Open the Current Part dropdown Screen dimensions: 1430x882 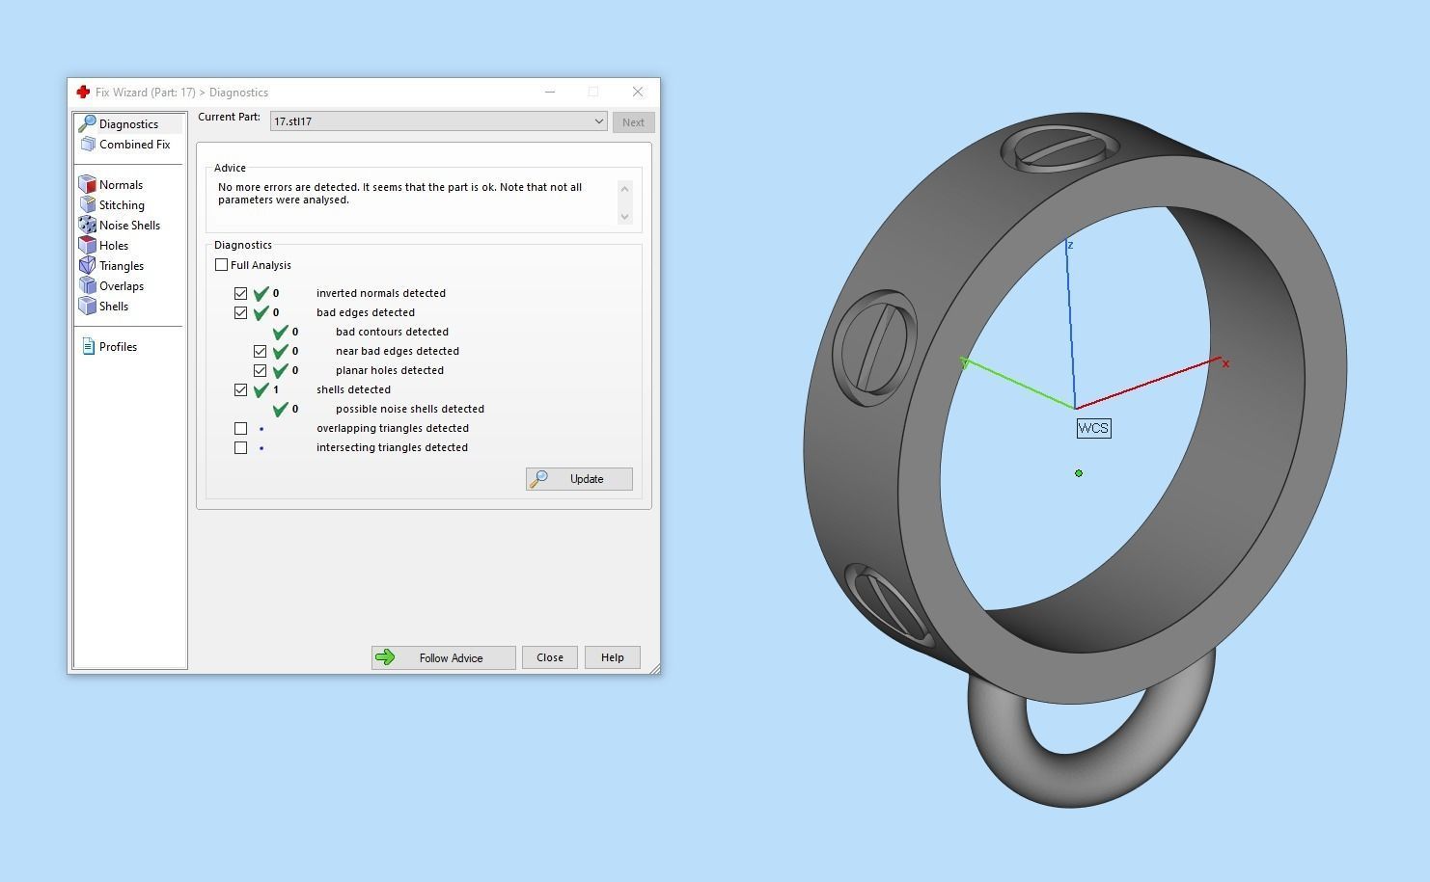pyautogui.click(x=438, y=121)
